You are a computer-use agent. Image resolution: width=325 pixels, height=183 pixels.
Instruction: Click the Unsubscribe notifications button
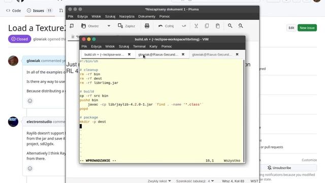point(288,168)
